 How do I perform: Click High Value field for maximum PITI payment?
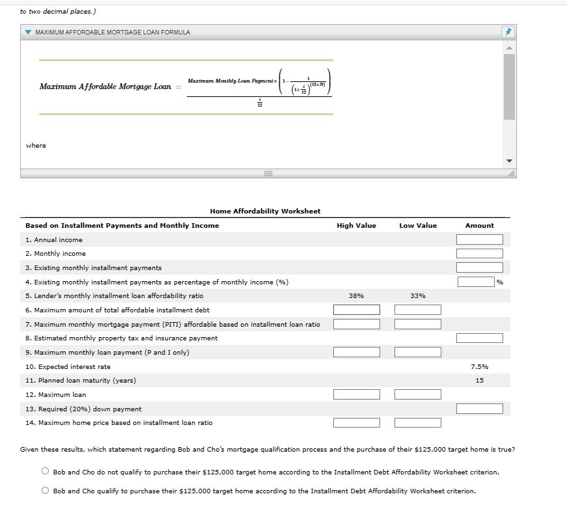[357, 324]
